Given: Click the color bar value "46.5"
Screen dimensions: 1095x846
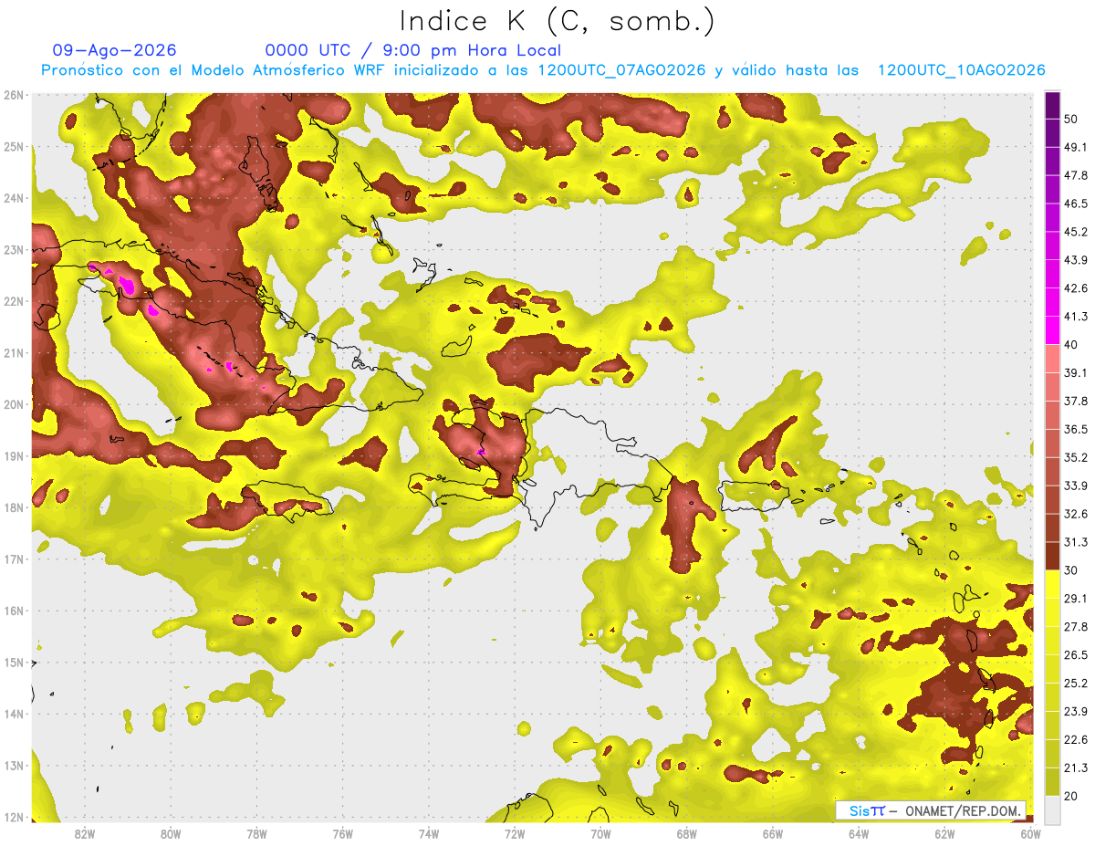Looking at the screenshot, I should coord(1076,203).
